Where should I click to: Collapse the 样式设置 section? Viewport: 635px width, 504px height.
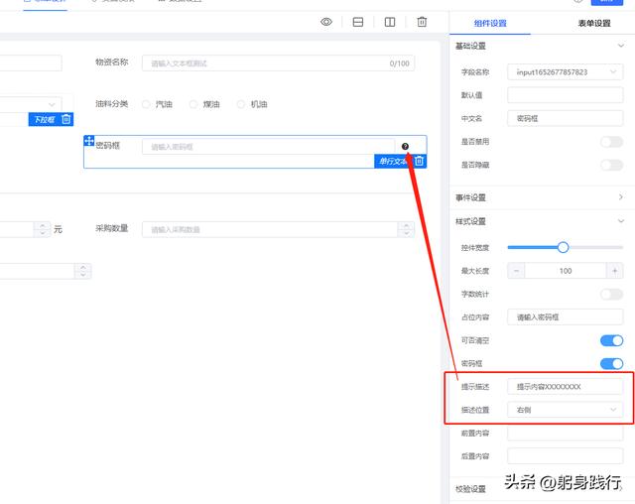[x=620, y=221]
